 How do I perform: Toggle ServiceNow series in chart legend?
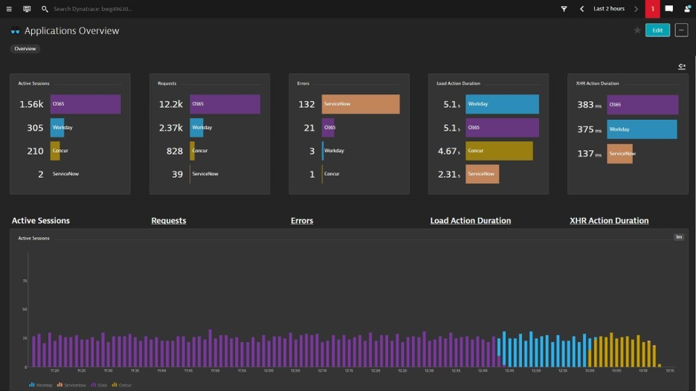click(71, 385)
